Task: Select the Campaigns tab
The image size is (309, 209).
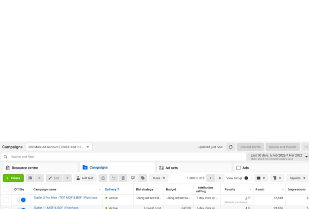Action: pos(117,168)
